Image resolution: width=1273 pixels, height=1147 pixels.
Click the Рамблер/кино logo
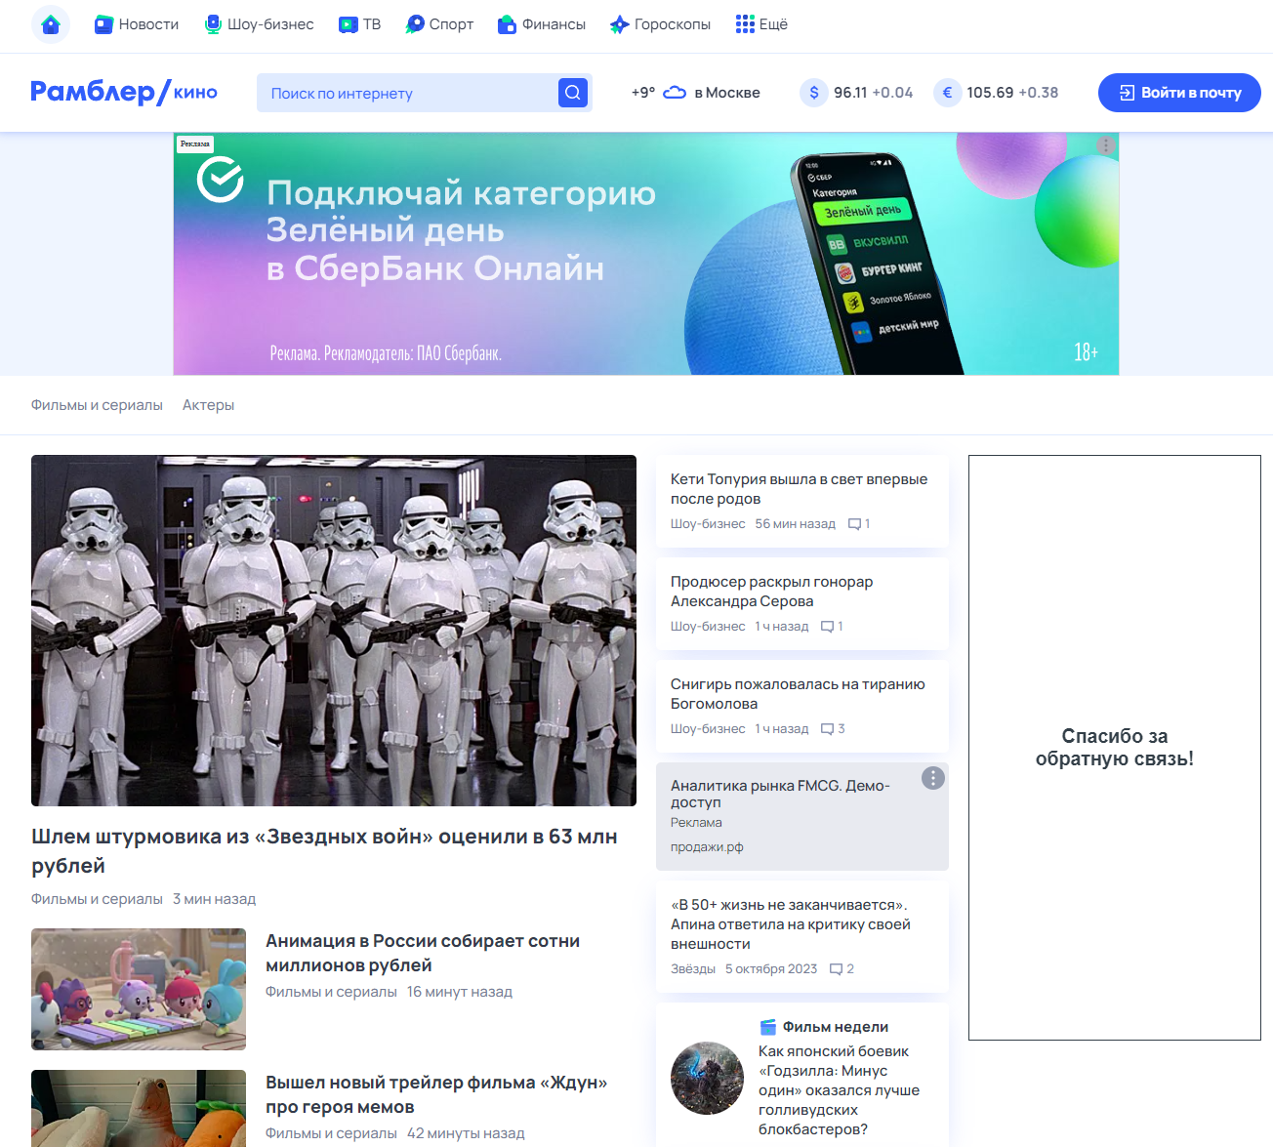(124, 92)
